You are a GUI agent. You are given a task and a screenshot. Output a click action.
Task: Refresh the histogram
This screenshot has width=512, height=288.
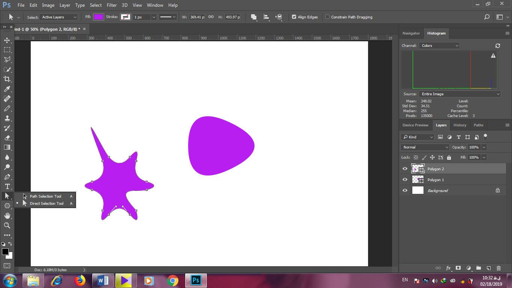[498, 45]
